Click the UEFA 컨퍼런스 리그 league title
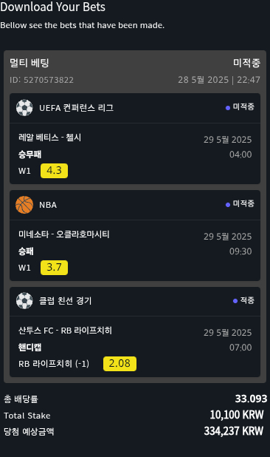The height and width of the screenshot is (457, 270). (76, 108)
